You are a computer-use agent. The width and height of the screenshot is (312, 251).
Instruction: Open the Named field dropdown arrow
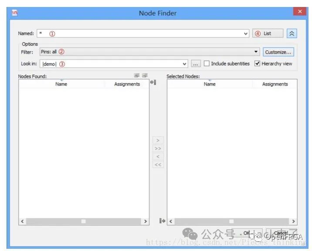click(246, 34)
